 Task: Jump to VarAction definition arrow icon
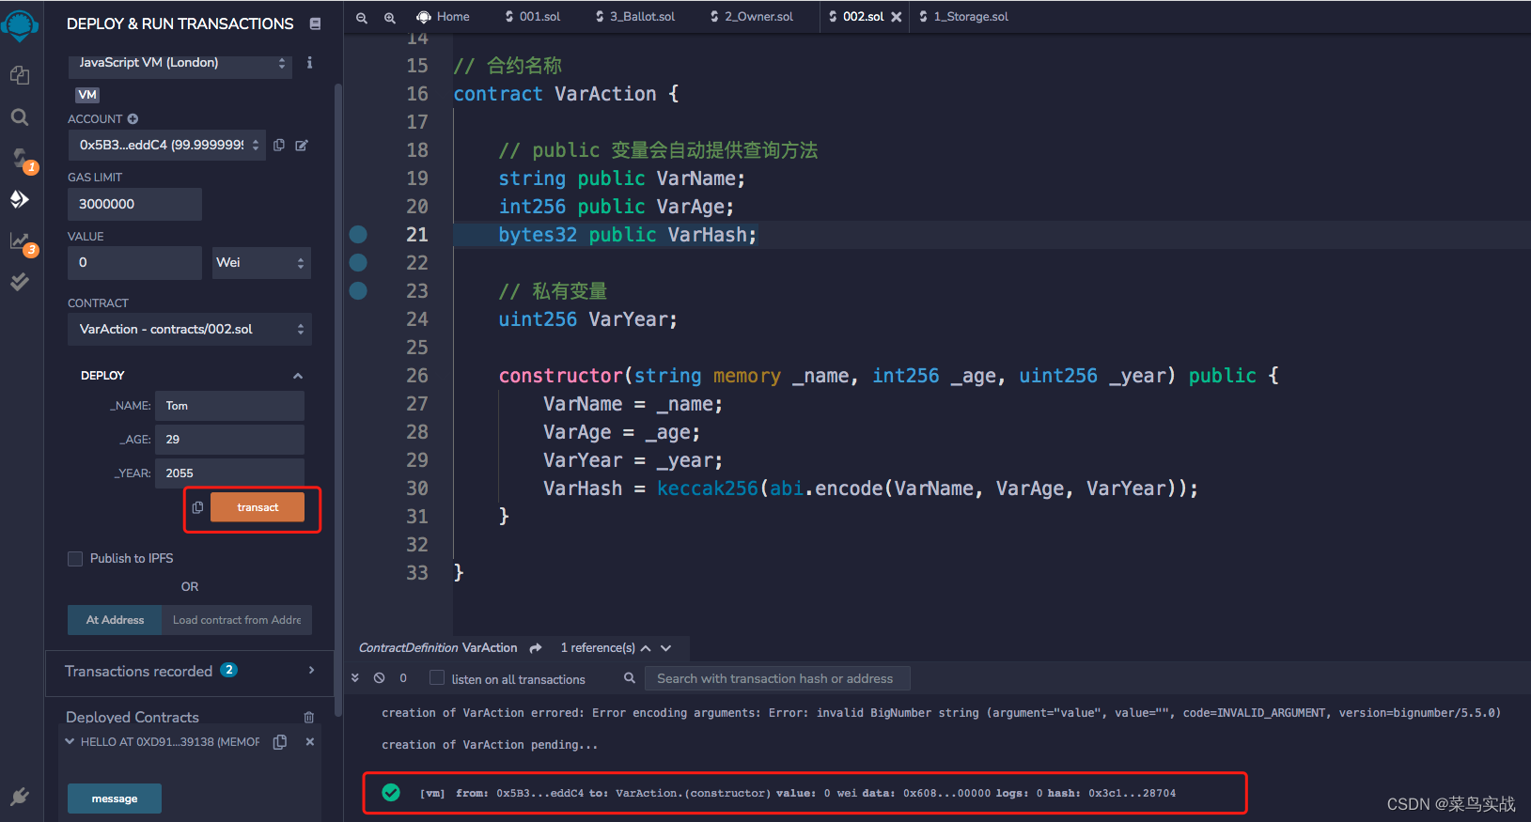click(x=536, y=648)
